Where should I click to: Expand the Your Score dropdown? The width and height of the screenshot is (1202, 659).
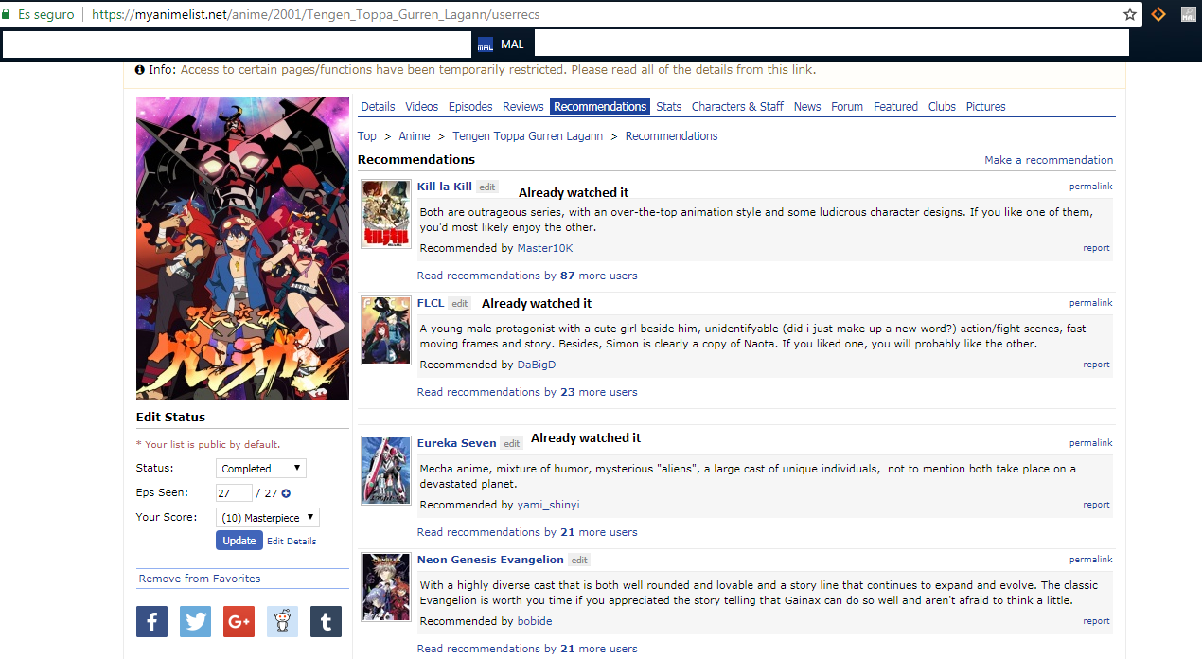click(x=267, y=518)
